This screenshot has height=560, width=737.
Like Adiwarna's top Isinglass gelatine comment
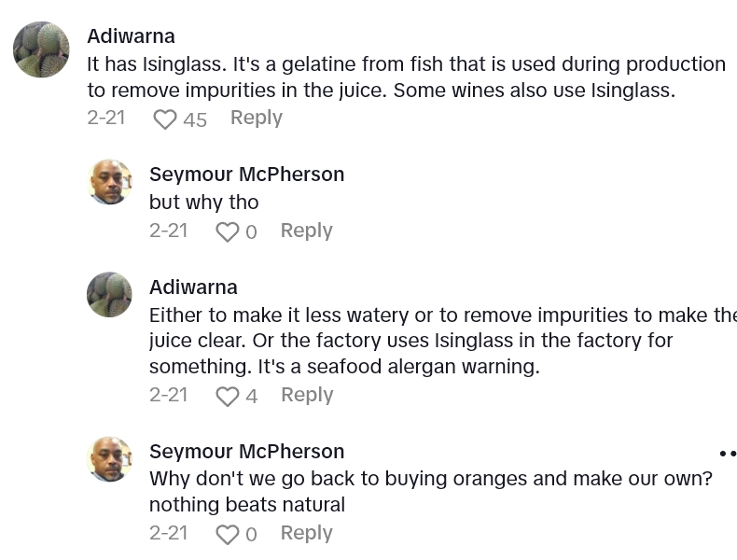[x=165, y=119]
